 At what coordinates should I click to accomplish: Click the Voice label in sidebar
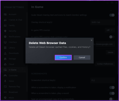11,81
